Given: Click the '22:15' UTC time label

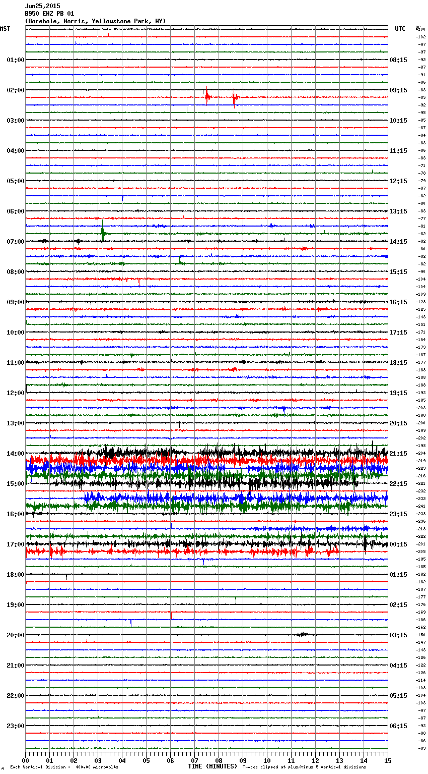Looking at the screenshot, I should (x=398, y=484).
